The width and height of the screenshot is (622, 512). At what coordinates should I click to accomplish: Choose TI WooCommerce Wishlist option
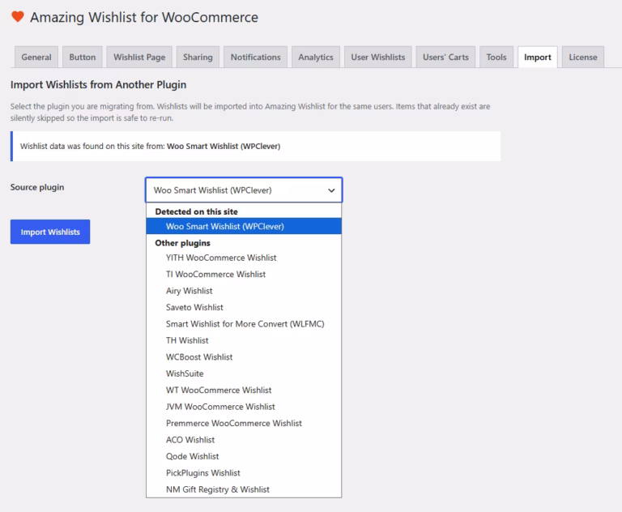(244, 275)
